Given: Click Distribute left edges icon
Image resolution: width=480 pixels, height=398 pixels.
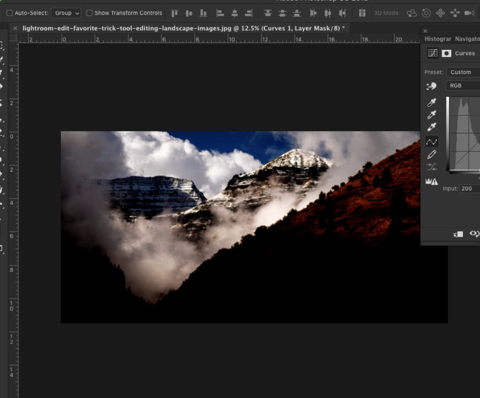Looking at the screenshot, I should point(313,13).
